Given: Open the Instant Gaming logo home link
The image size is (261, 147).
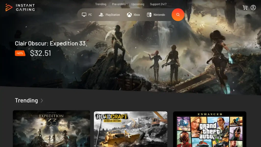Looking at the screenshot, I should coord(20,7).
